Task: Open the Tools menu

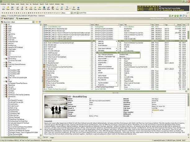Action: (x=47, y=4)
